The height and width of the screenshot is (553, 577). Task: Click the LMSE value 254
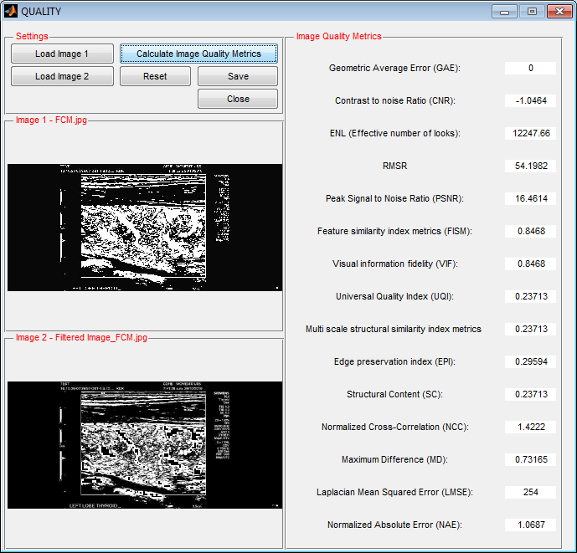(530, 492)
